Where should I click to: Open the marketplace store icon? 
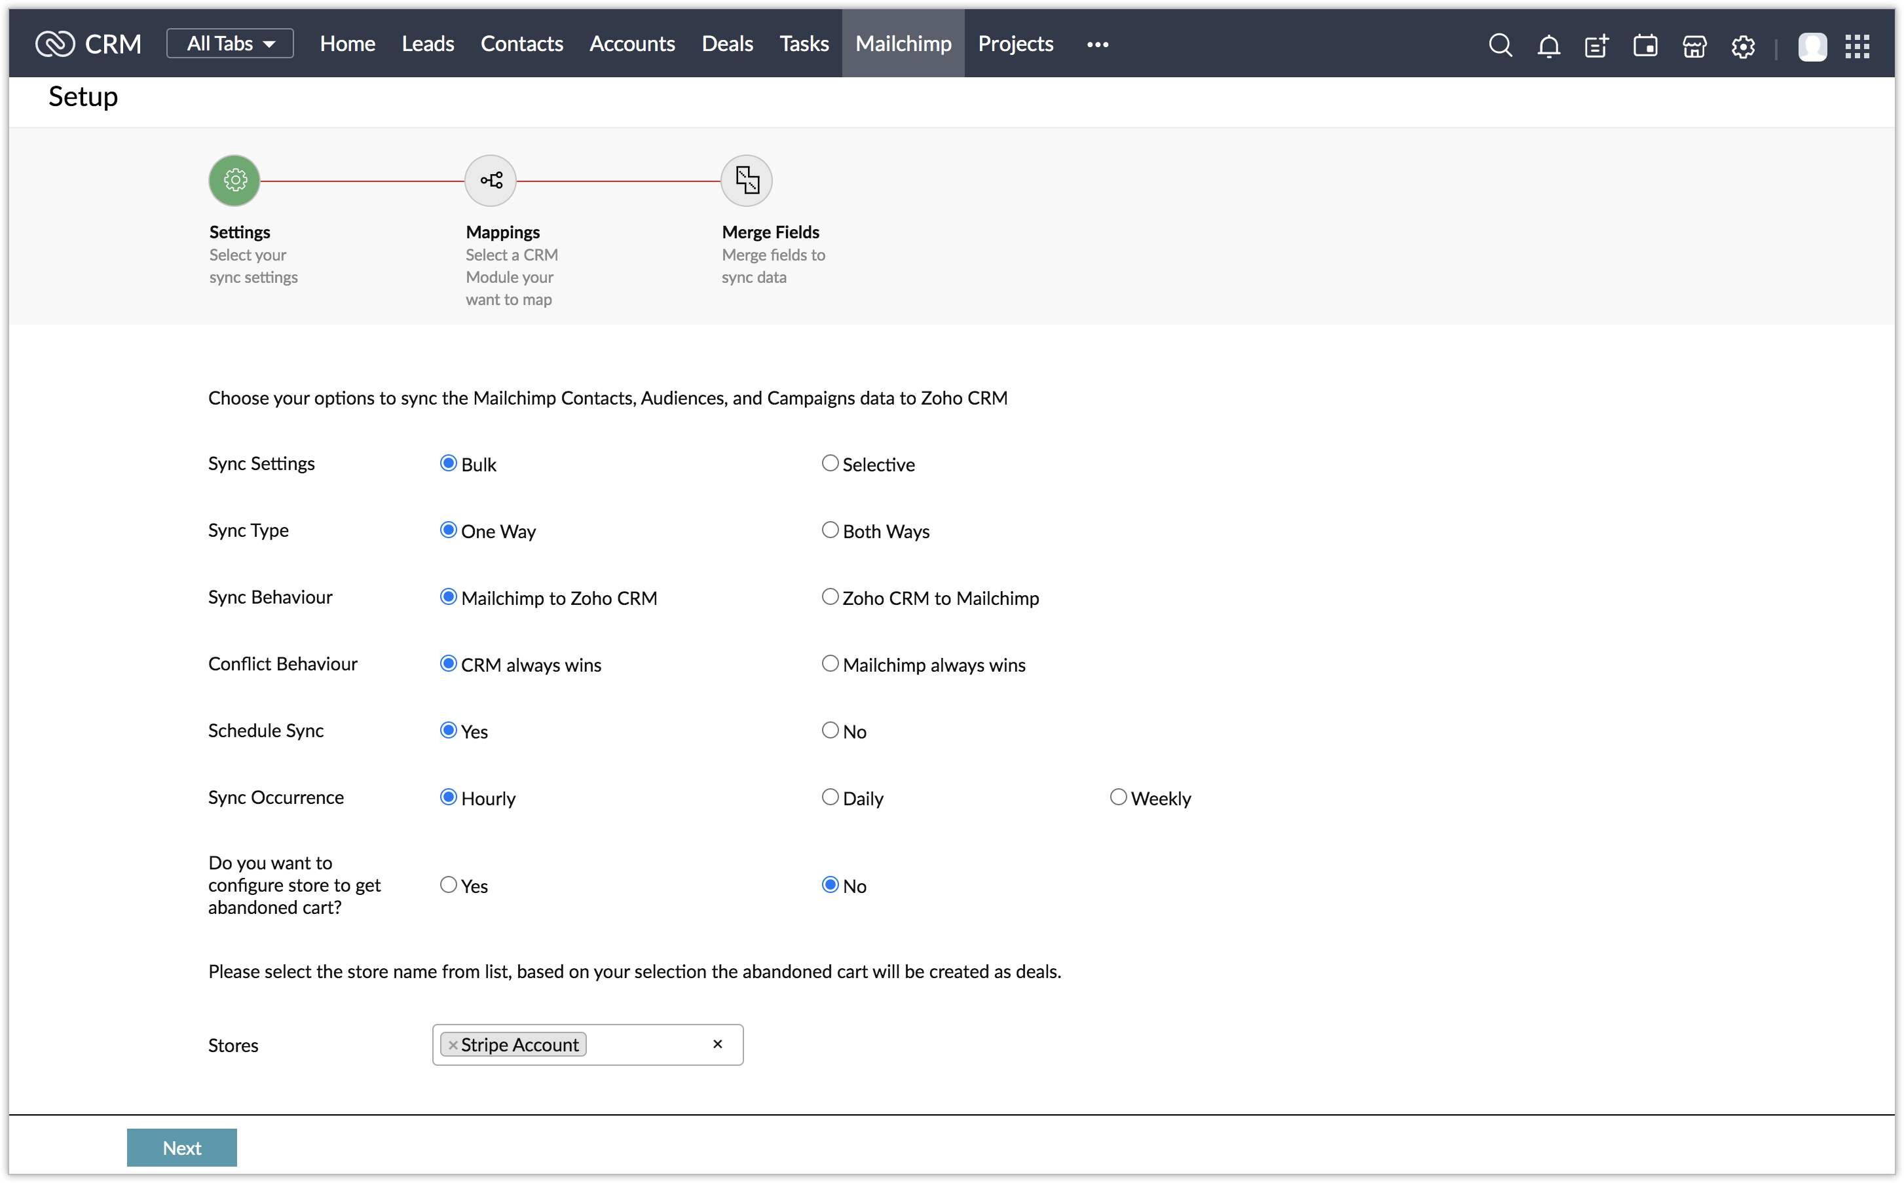pos(1694,46)
